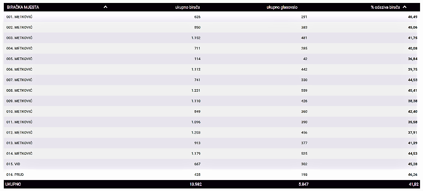The width and height of the screenshot is (423, 191).
Task: Click the total voters value 13.982
Action: [x=193, y=185]
